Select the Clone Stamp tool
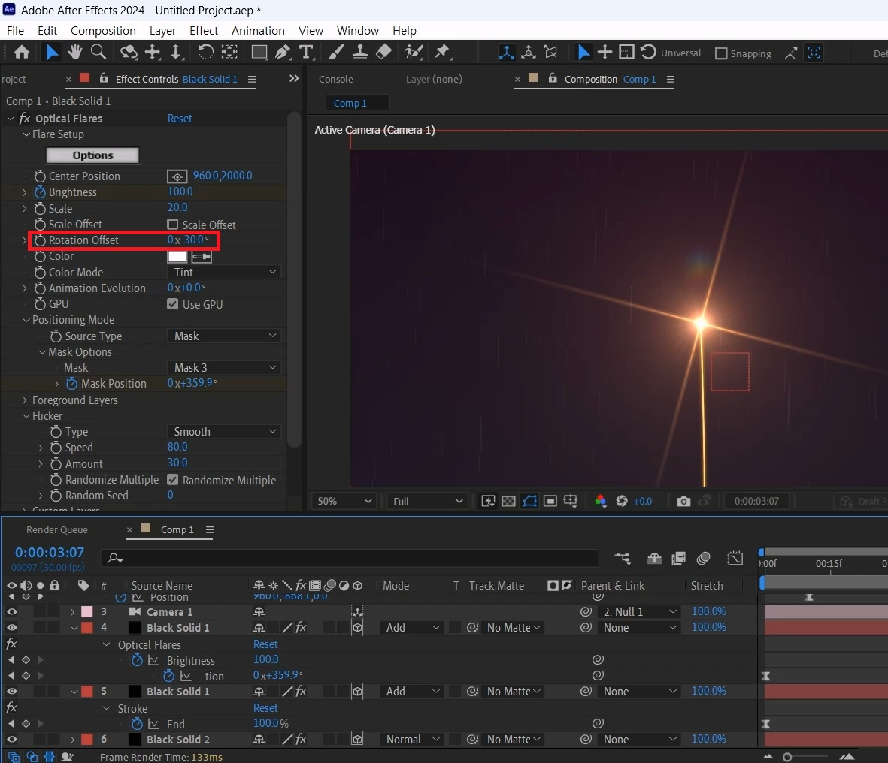888x763 pixels. click(359, 53)
